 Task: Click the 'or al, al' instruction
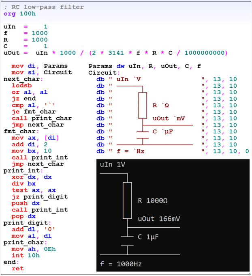point(30,92)
